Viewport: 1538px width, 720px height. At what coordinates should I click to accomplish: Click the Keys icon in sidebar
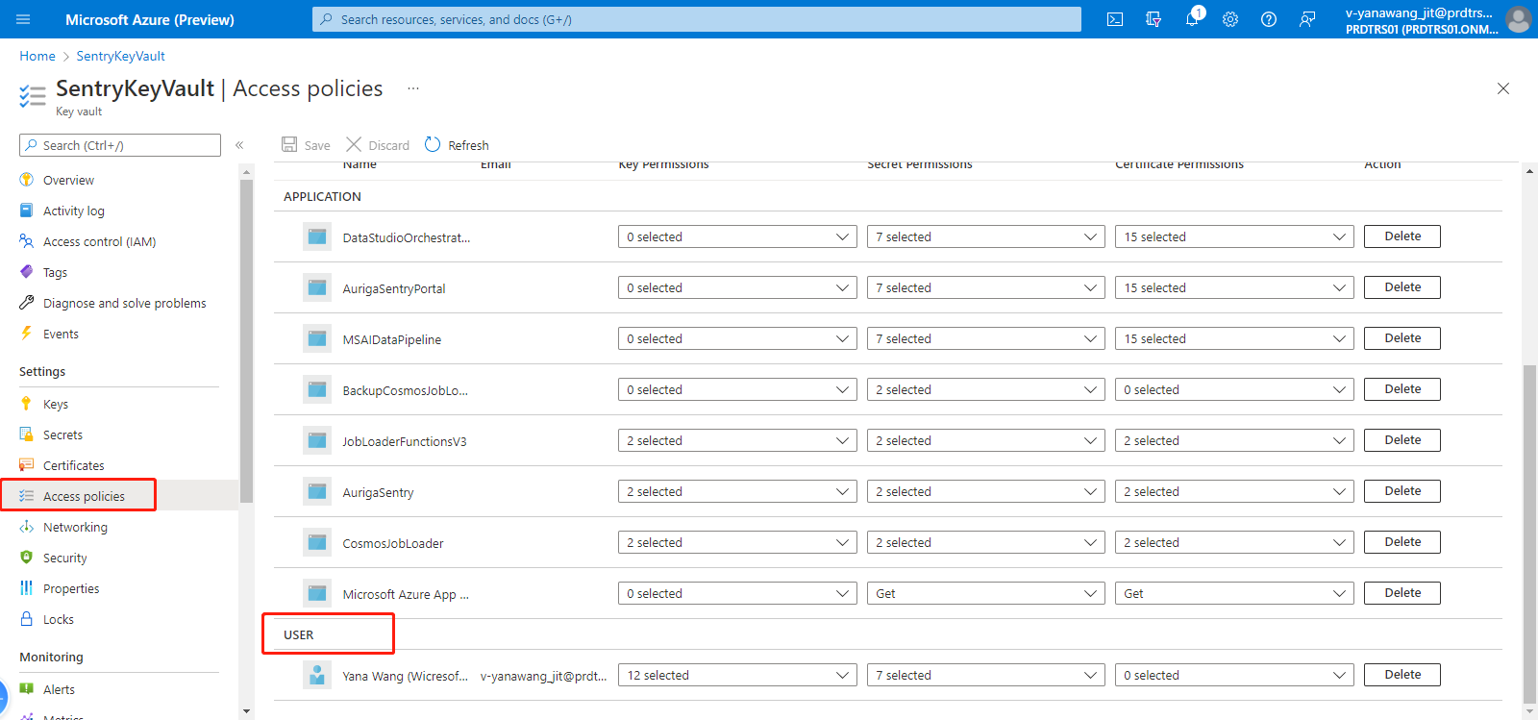point(26,404)
